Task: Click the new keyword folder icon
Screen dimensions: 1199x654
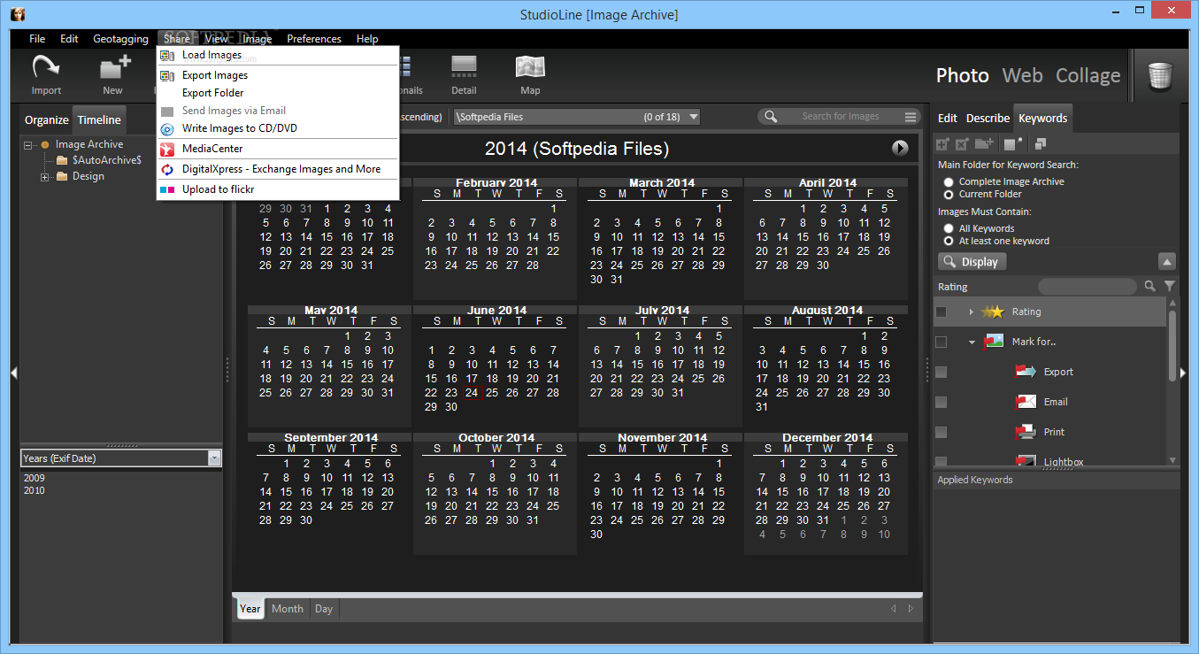Action: pos(985,143)
